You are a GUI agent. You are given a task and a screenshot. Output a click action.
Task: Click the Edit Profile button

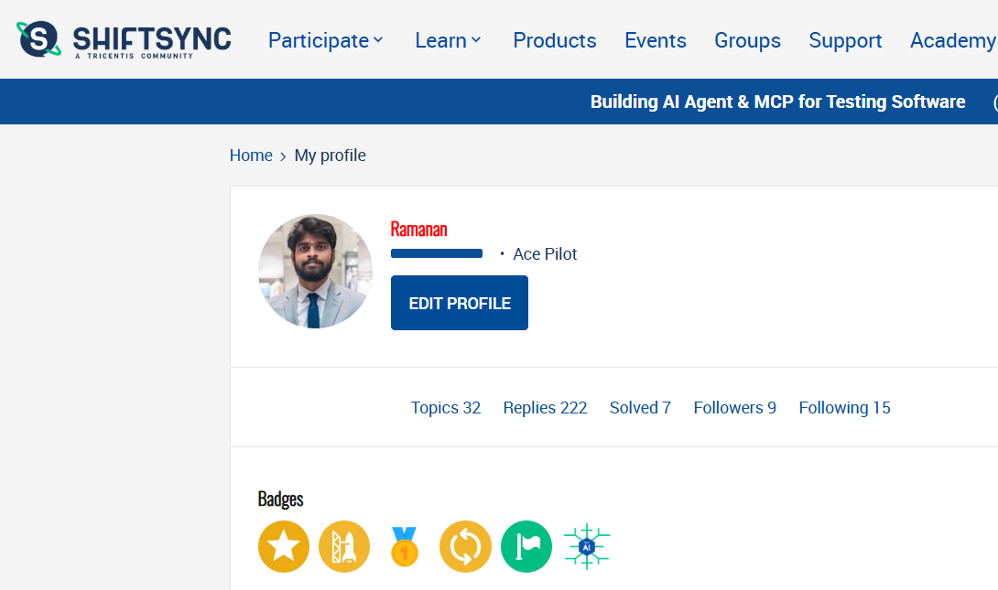460,303
